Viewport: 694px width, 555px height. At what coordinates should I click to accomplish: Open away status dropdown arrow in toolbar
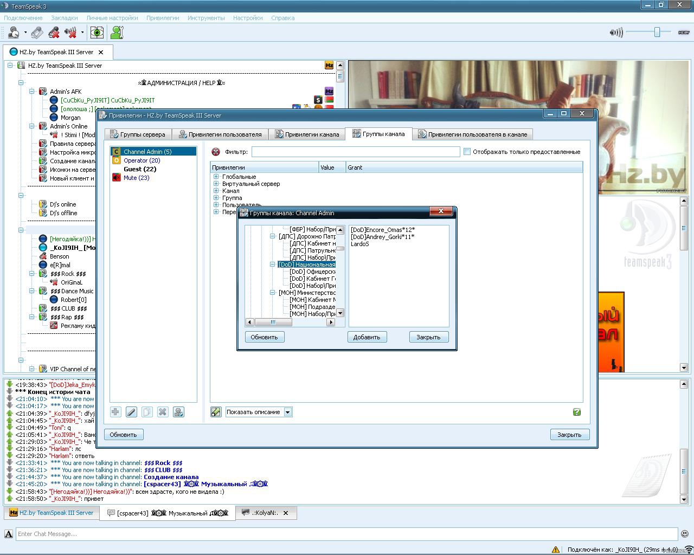[25, 33]
